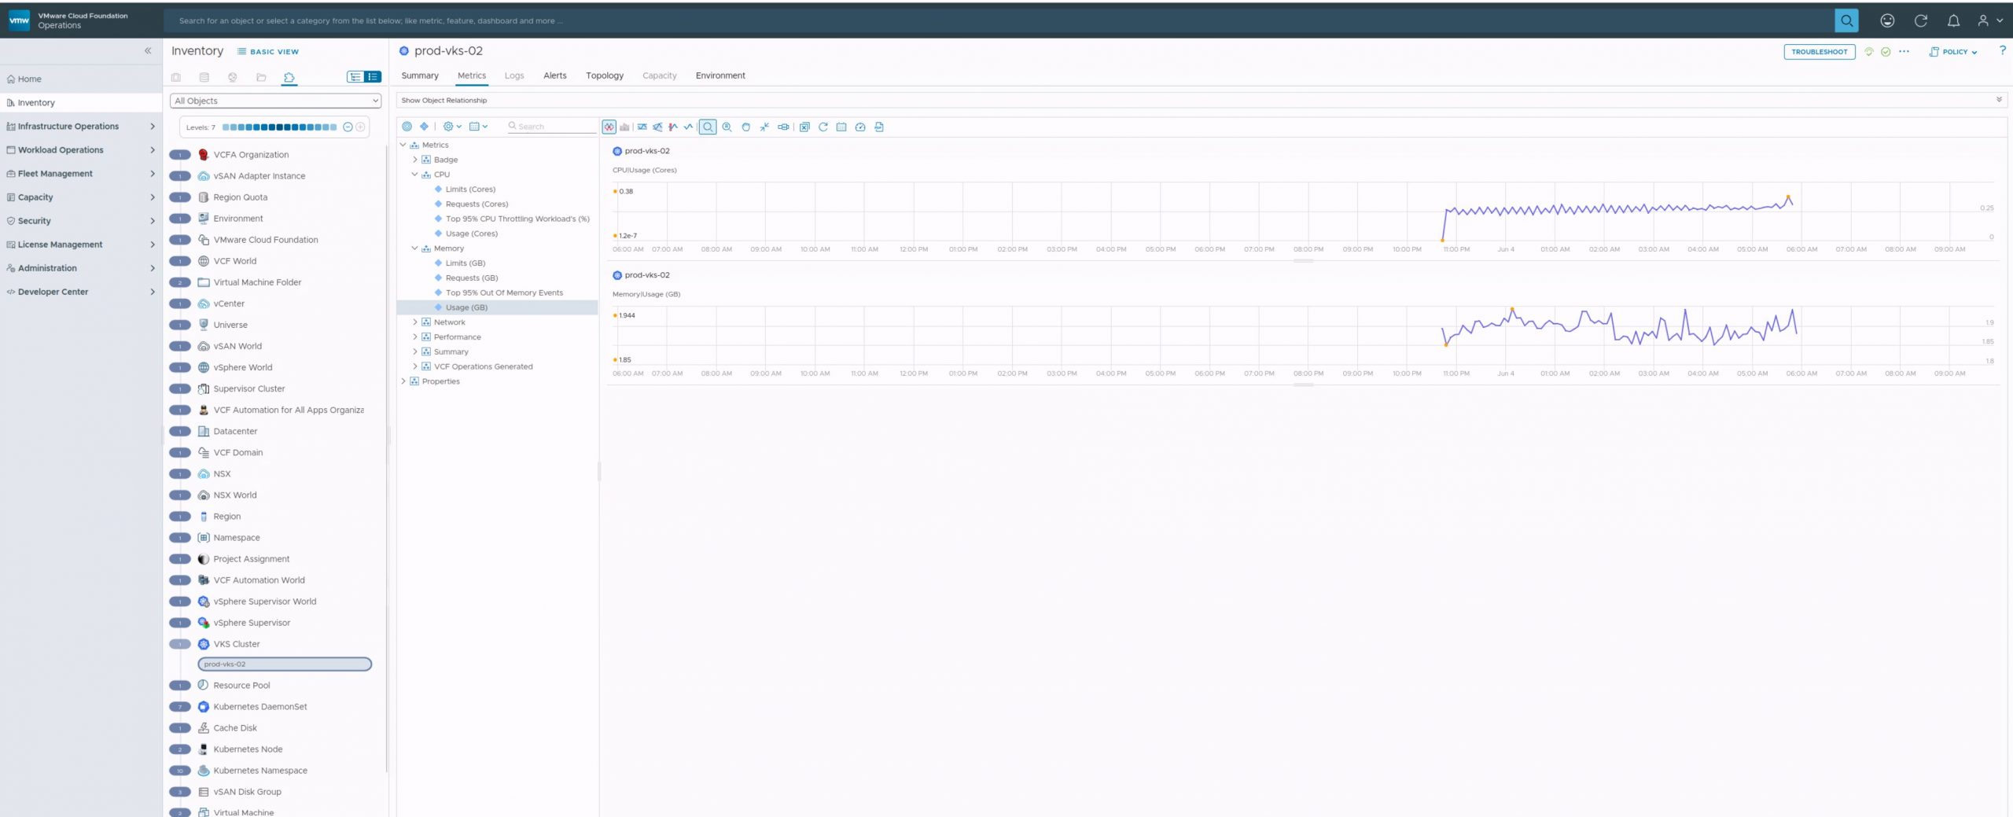
Task: Open the Environment tab
Action: click(720, 75)
